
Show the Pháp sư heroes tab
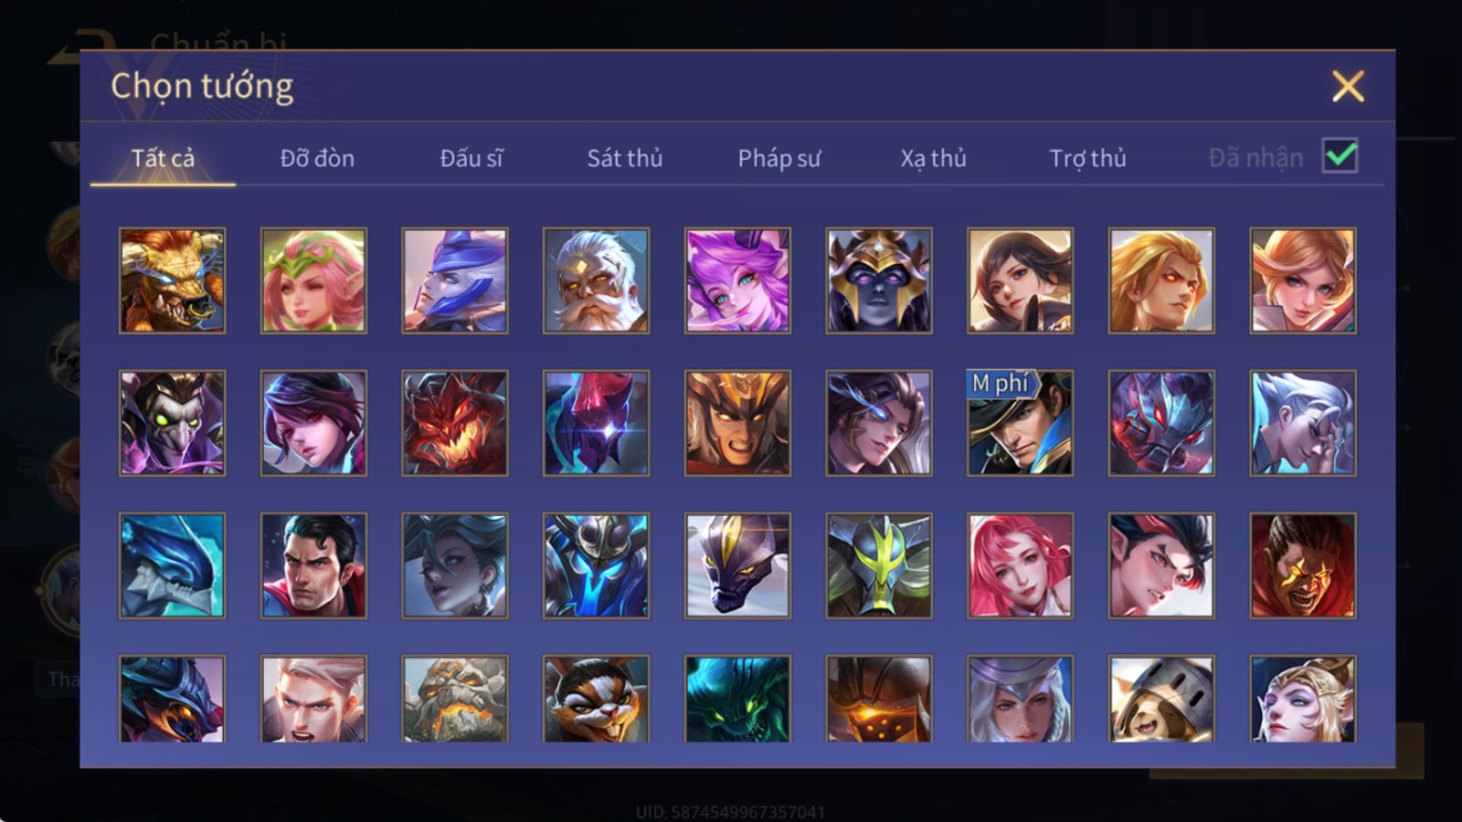779,158
